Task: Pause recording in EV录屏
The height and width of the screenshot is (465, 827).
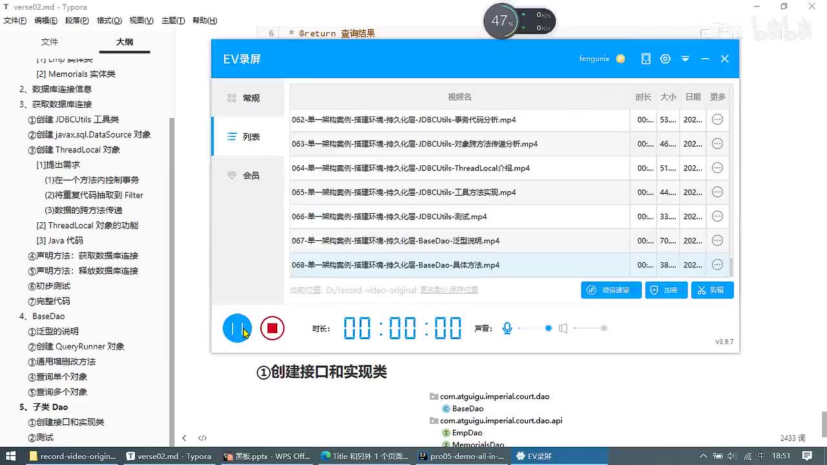Action: [237, 328]
